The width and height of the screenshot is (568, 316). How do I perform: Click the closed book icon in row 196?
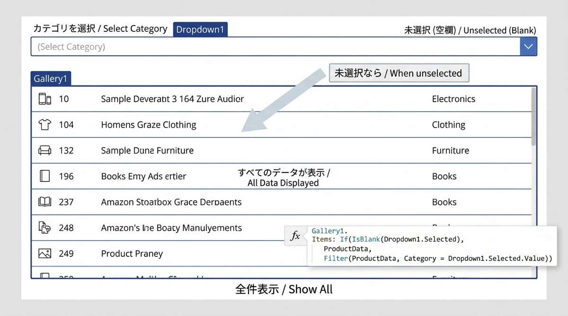tap(44, 176)
